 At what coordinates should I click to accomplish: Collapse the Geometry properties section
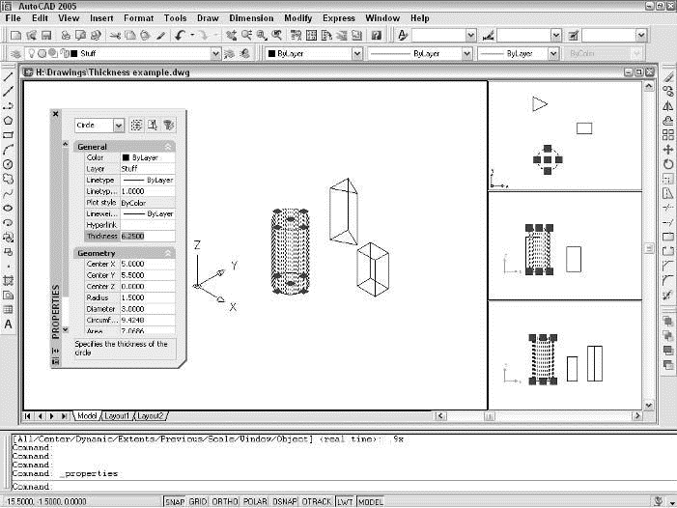[x=168, y=253]
